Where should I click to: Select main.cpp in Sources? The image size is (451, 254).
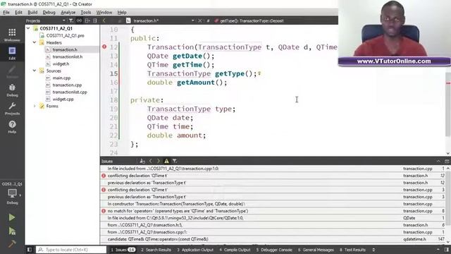coord(61,78)
